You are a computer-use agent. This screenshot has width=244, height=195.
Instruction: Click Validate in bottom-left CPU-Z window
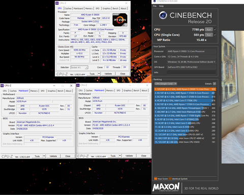(53, 156)
